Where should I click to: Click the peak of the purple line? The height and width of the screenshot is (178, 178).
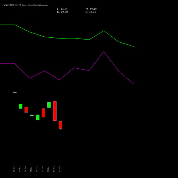pyautogui.click(x=104, y=52)
